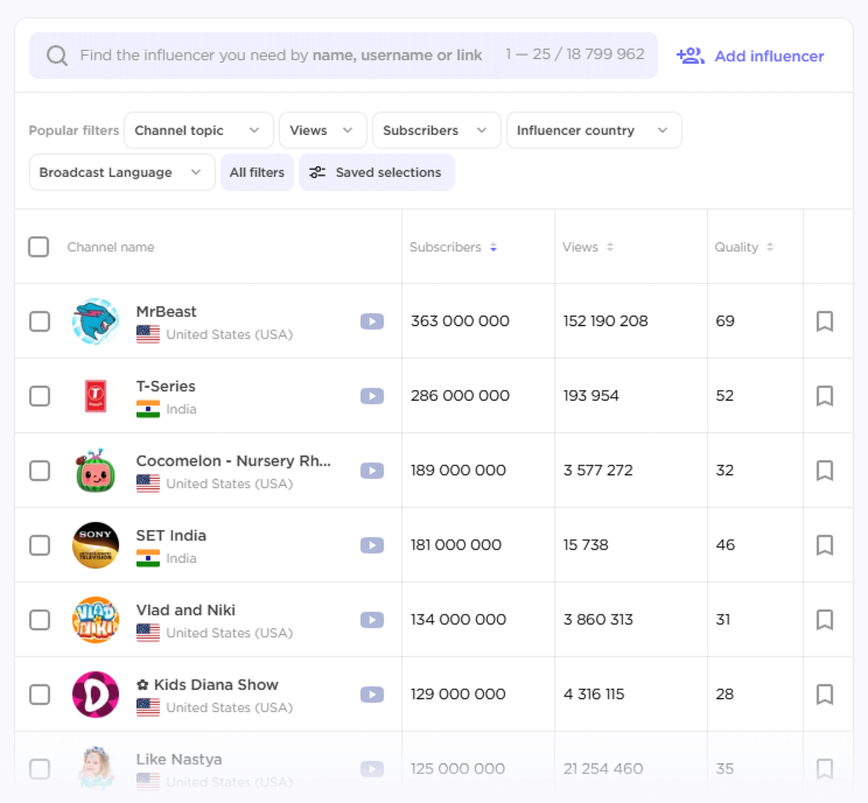Viewport: 868px width, 803px height.
Task: Check the SET India row checkbox
Action: tap(39, 545)
